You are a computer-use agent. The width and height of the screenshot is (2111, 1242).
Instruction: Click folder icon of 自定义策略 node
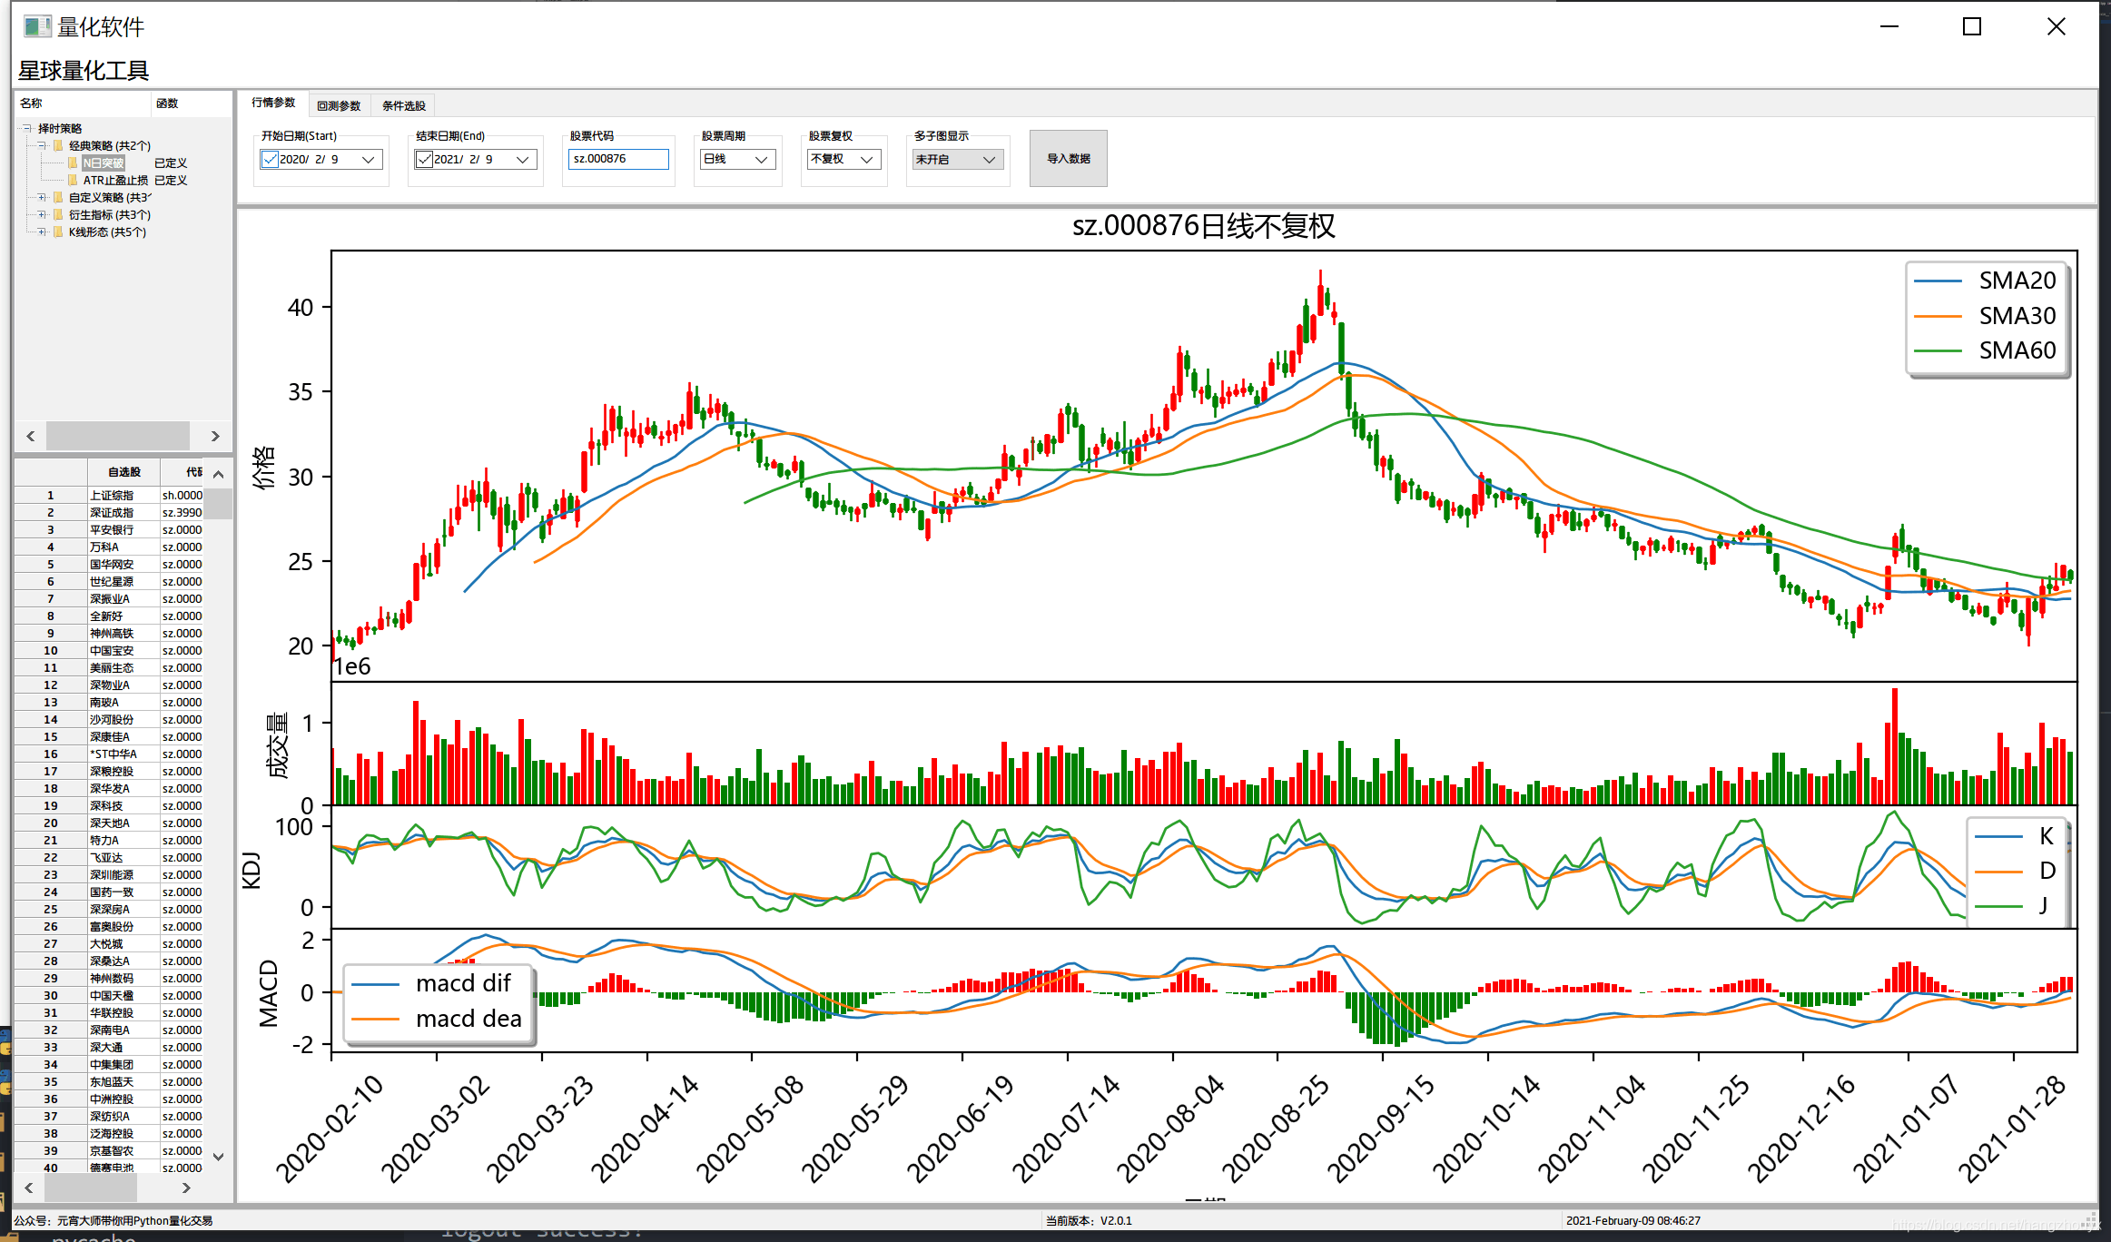[x=59, y=197]
